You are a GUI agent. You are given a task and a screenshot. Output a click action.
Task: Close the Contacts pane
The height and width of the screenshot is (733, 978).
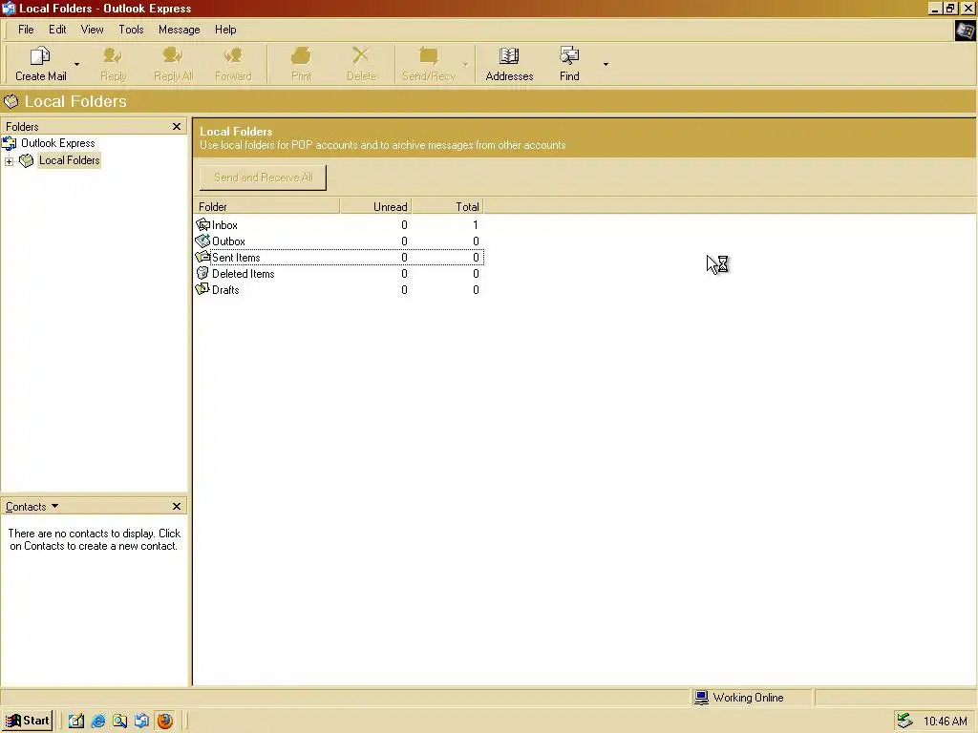[177, 506]
